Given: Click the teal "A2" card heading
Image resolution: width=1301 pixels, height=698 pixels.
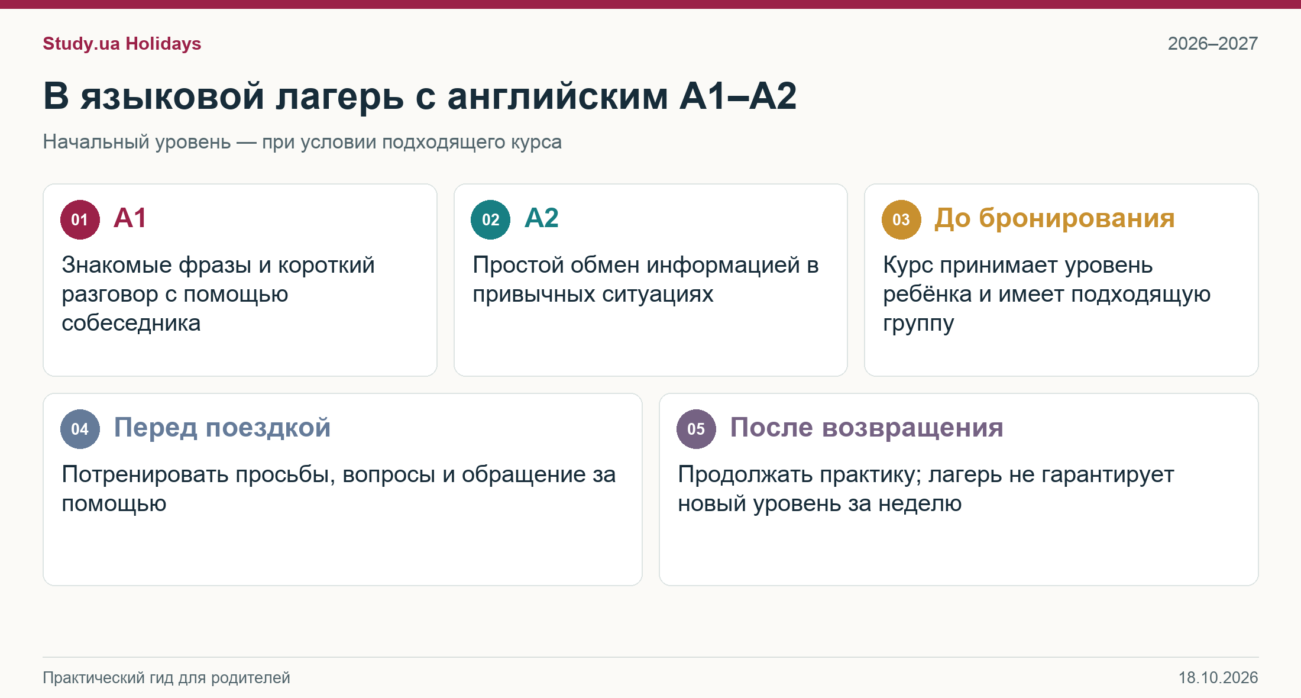Looking at the screenshot, I should tap(541, 218).
